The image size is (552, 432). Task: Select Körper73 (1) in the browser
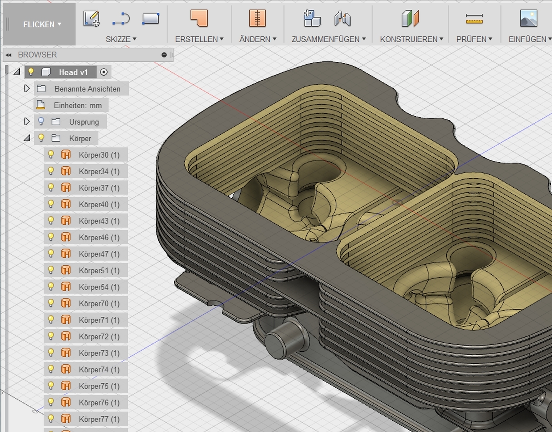(x=99, y=353)
